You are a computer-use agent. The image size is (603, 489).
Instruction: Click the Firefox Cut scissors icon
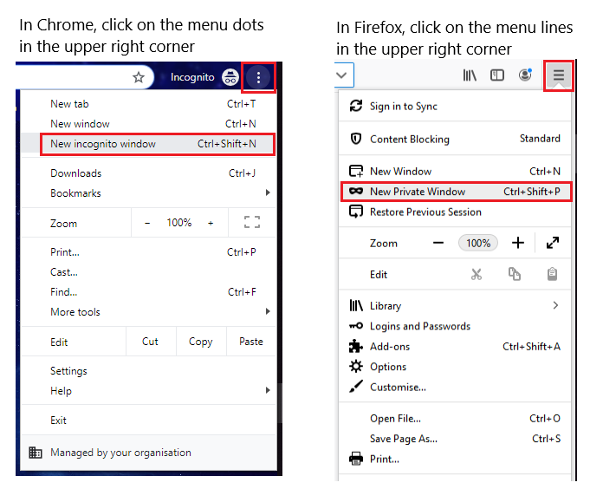477,274
